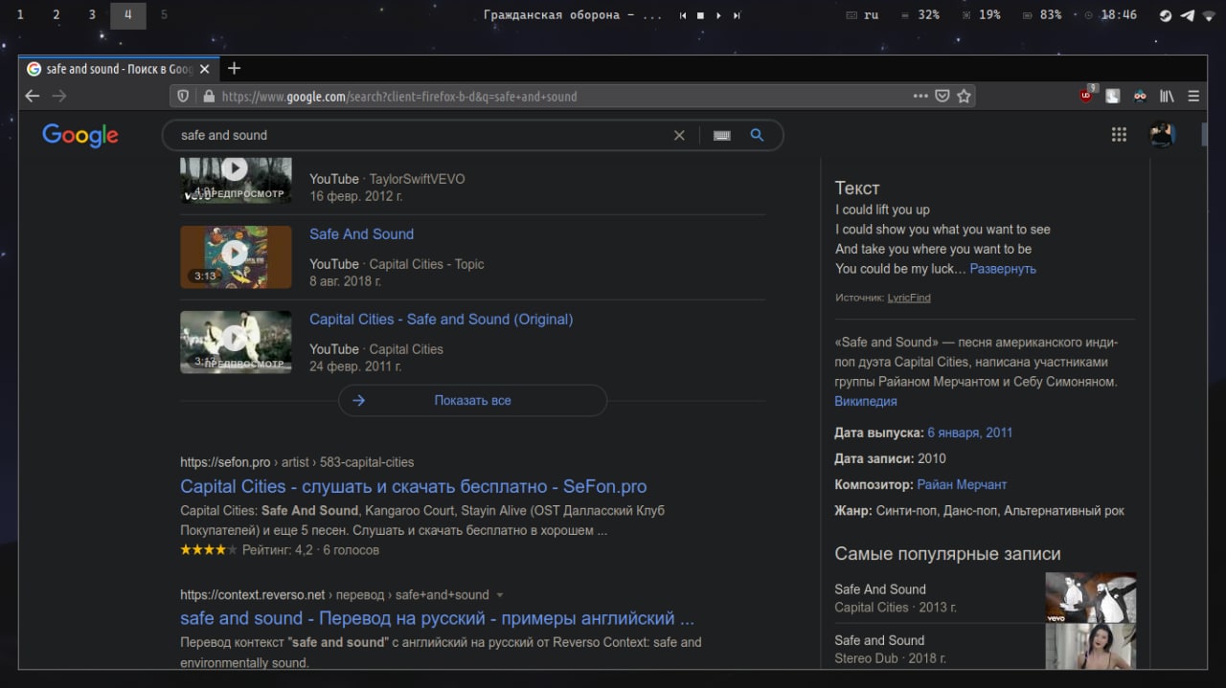This screenshot has height=688, width=1226.
Task: Click release date 6 января, 2011
Action: (969, 433)
